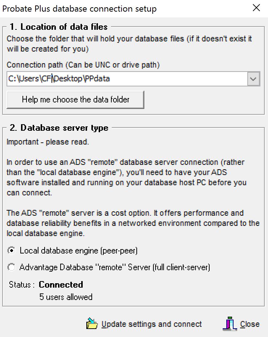Image resolution: width=268 pixels, height=337 pixels.
Task: Click the Connection path (Can be UNC) label
Action: click(x=83, y=65)
